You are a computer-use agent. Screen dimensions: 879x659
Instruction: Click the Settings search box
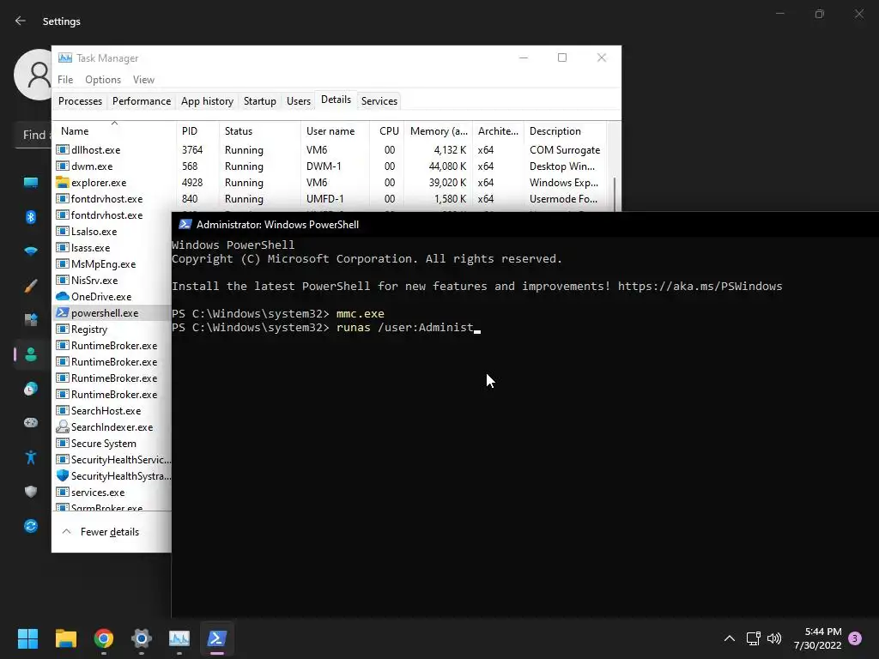pyautogui.click(x=33, y=135)
